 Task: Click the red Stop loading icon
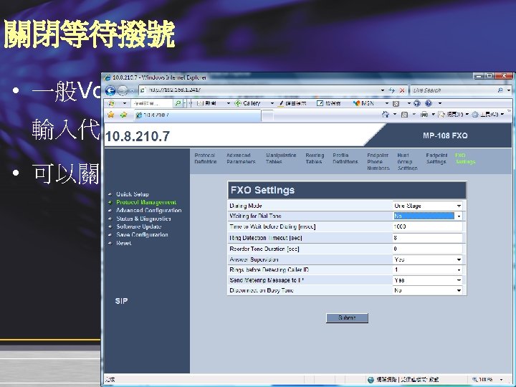(402, 90)
